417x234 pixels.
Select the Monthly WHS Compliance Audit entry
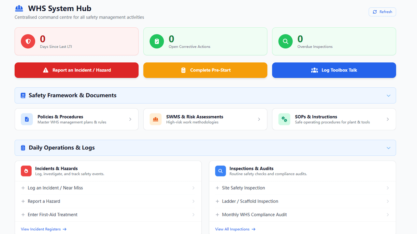click(302, 214)
